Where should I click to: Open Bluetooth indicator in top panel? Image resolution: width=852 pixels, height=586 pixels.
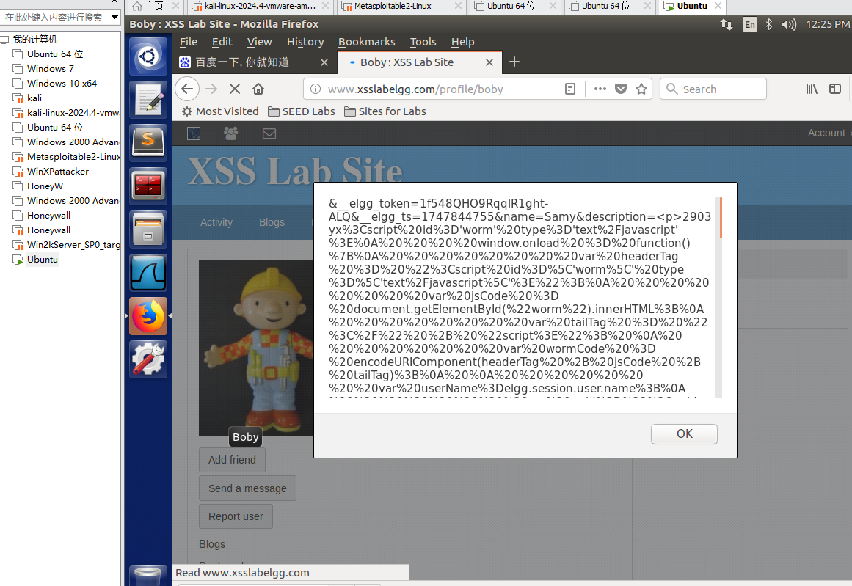[x=768, y=24]
